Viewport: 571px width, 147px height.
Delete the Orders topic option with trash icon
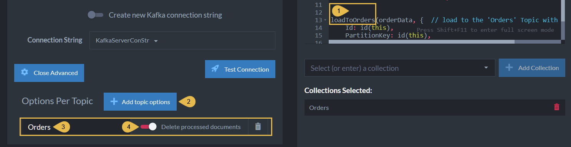tap(258, 127)
